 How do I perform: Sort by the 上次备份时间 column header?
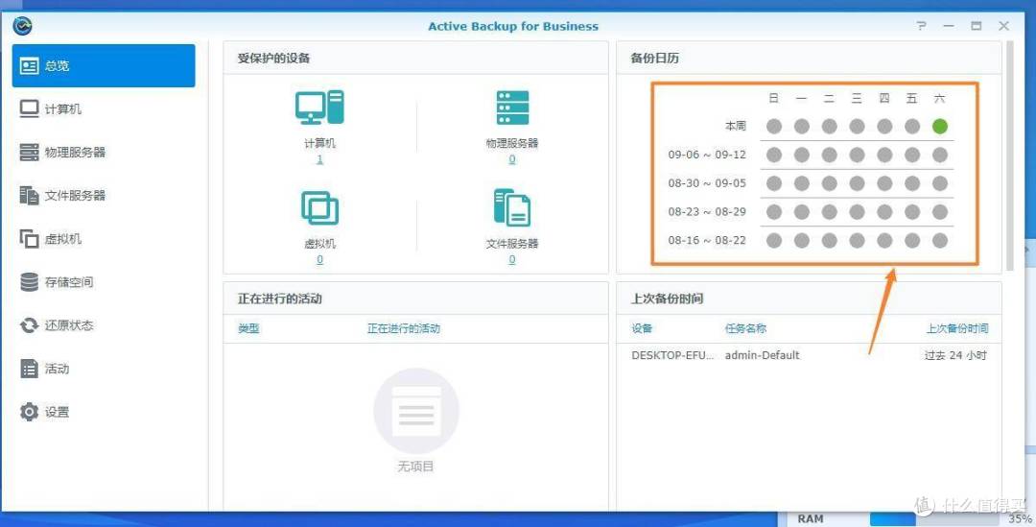[x=956, y=328]
